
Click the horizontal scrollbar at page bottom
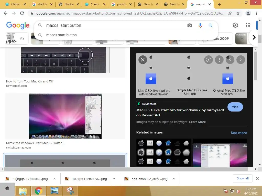126,169
